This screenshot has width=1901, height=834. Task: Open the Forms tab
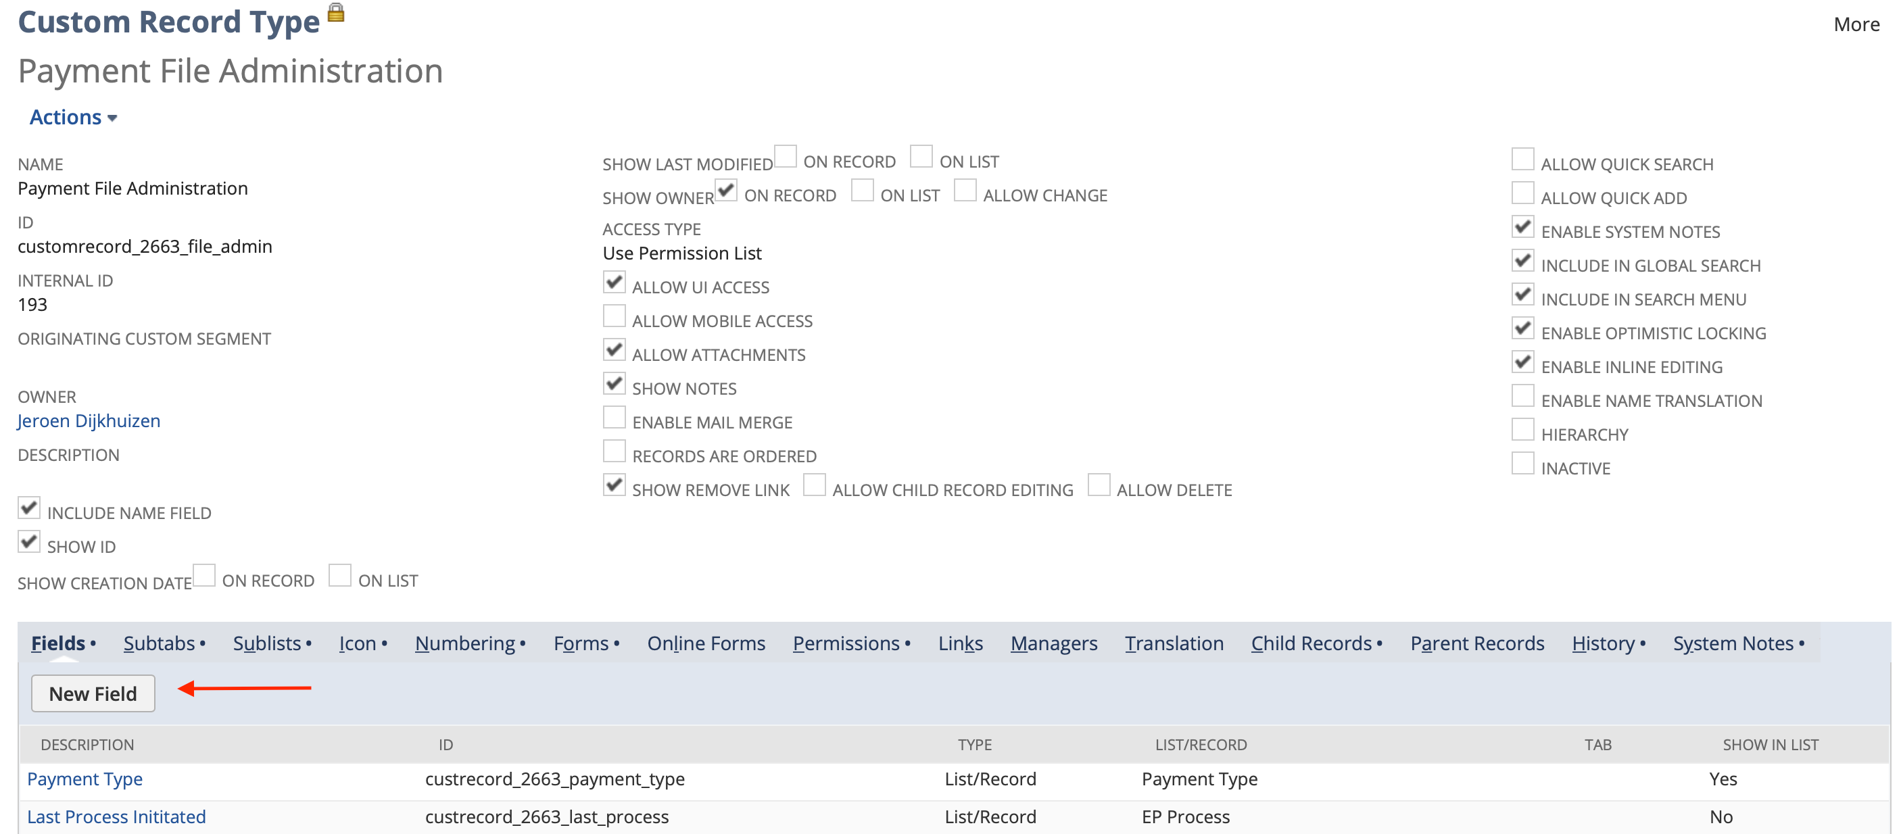tap(581, 643)
